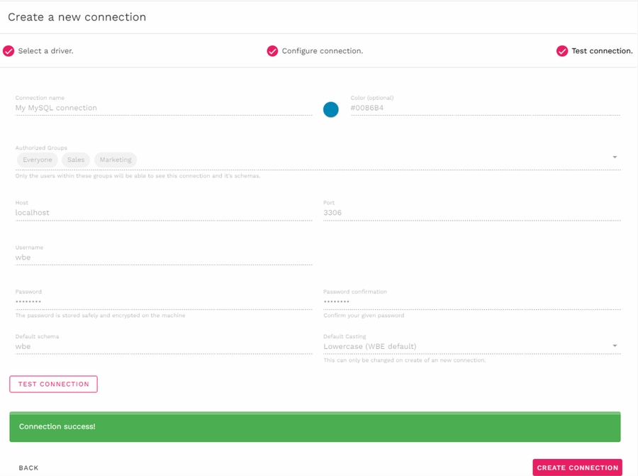
Task: Expand the Authorized Groups dropdown arrow
Action: [x=615, y=157]
